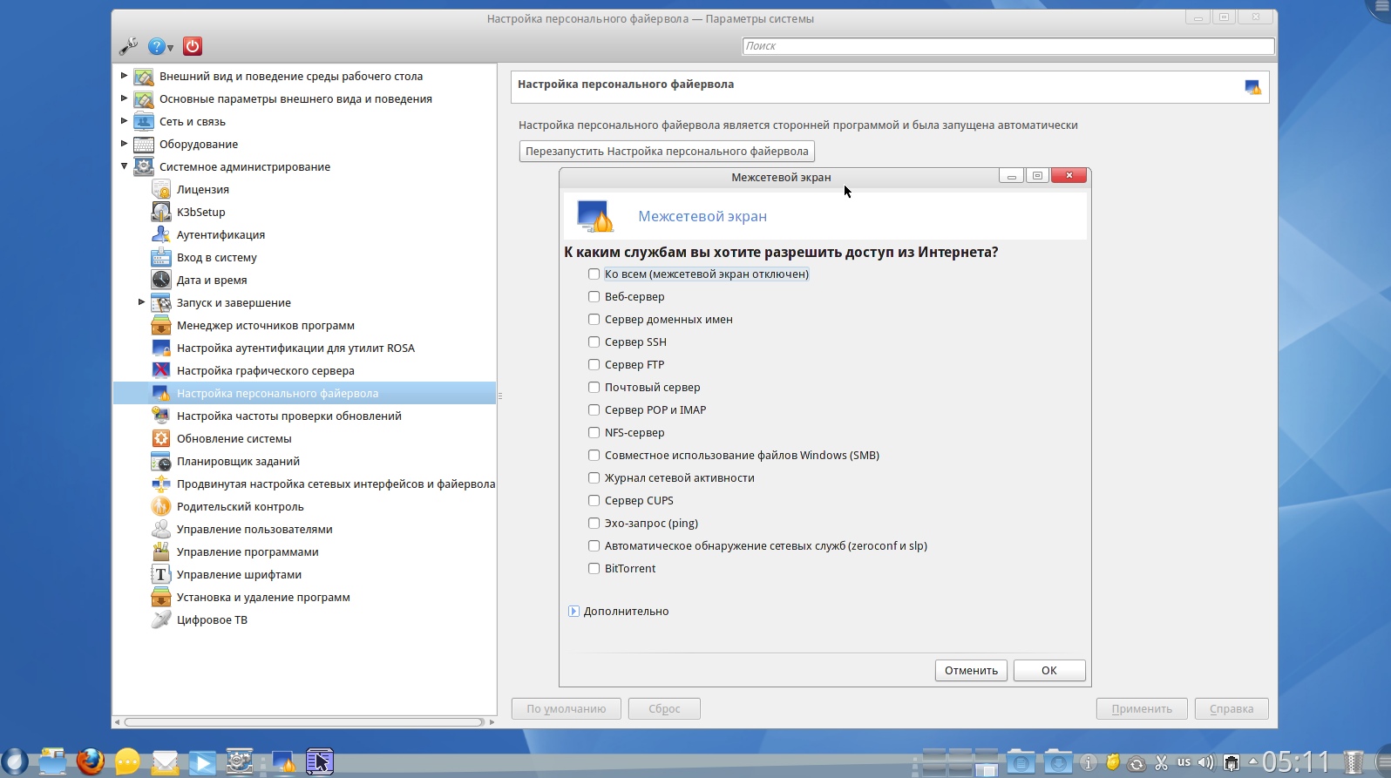
Task: Click 'Планировщик заданий' icon
Action: [x=161, y=461]
